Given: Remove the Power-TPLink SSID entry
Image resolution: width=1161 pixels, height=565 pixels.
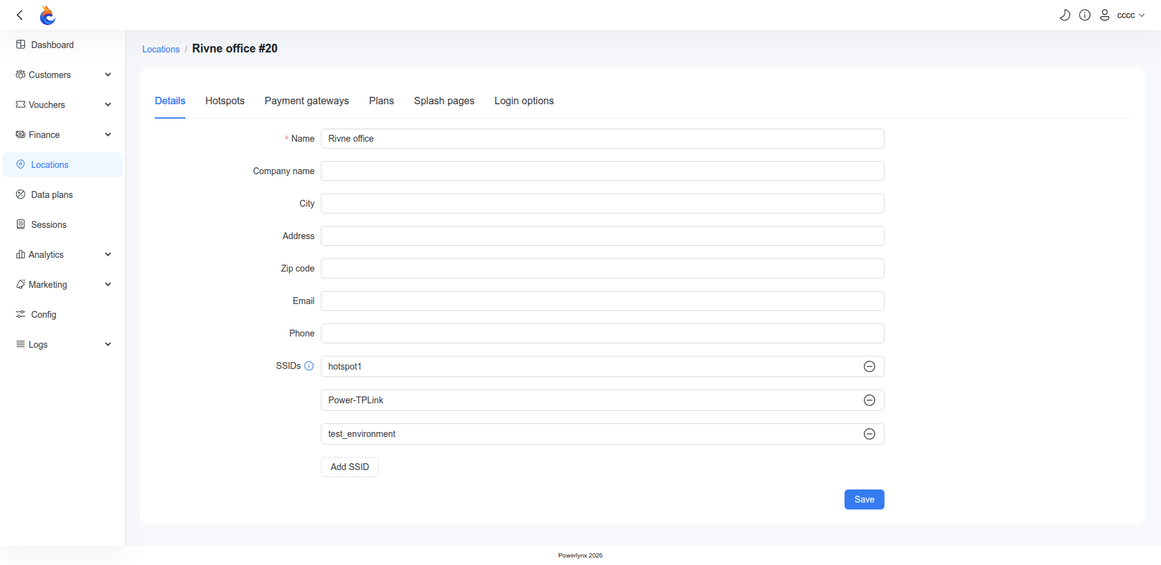Looking at the screenshot, I should pyautogui.click(x=870, y=400).
